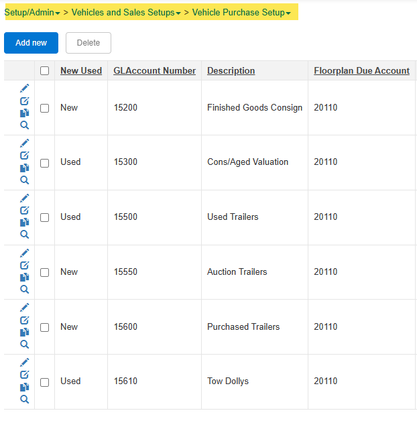
Task: Click floorplan account 20110 in Tow Dollys row
Action: 326,381
